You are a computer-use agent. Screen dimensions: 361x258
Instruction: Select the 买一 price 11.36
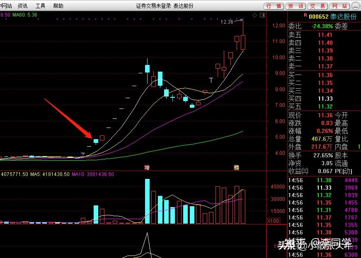click(x=325, y=75)
